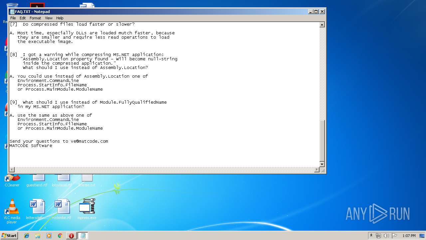Screen dimensions: 426x240
Task: Select the lotsvisual.rtf desktop file
Action: pos(62,180)
